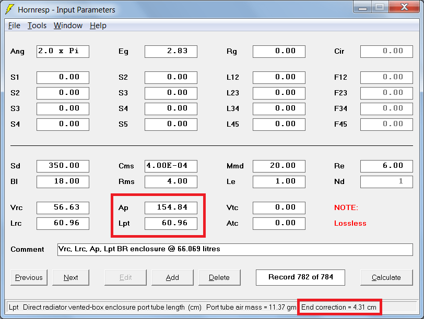Click 'Port tube air mass = 11.37 gm' text
This screenshot has width=424, height=319.
251,307
